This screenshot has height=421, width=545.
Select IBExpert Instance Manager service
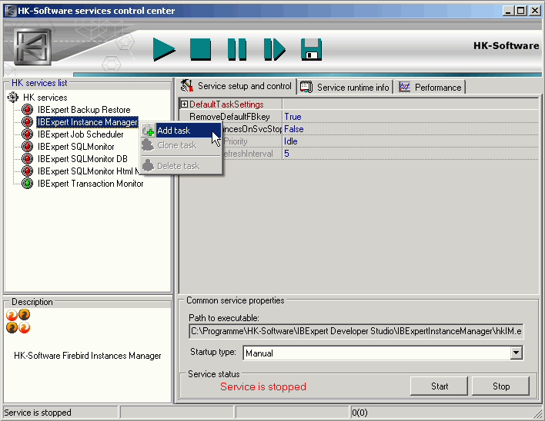pos(87,122)
